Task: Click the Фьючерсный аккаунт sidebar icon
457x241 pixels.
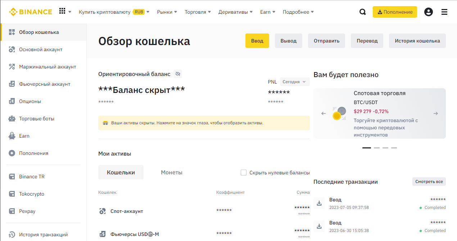Action: (x=12, y=84)
